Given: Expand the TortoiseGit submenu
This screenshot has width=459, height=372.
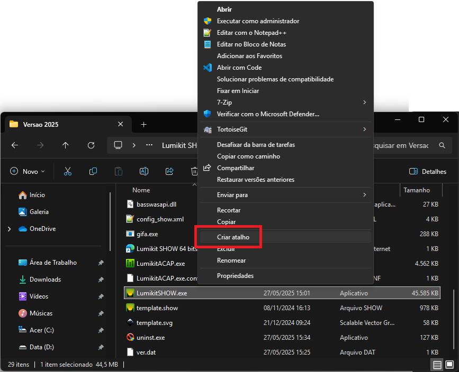Looking at the screenshot, I should click(364, 129).
